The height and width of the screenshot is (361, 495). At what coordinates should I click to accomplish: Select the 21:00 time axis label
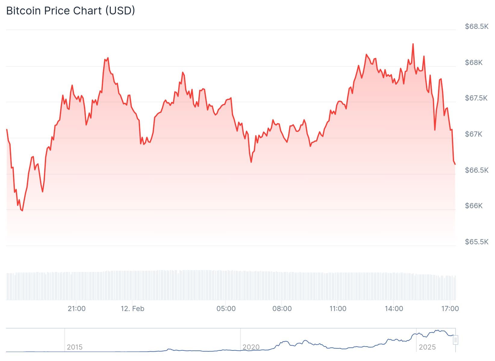[76, 309]
